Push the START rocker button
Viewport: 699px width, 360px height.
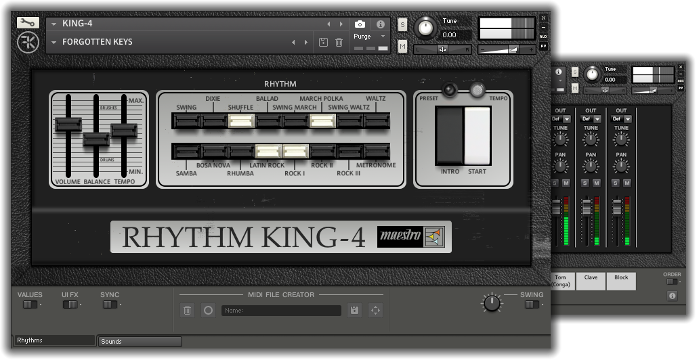tap(478, 135)
